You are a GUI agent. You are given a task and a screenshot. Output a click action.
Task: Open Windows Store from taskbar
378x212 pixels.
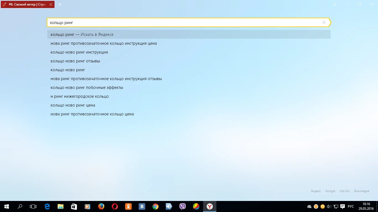point(74,206)
